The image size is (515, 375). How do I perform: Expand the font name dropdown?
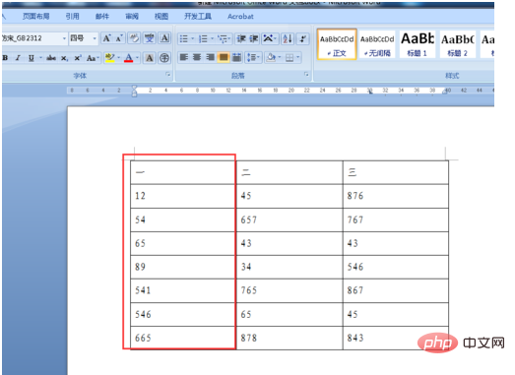point(64,38)
